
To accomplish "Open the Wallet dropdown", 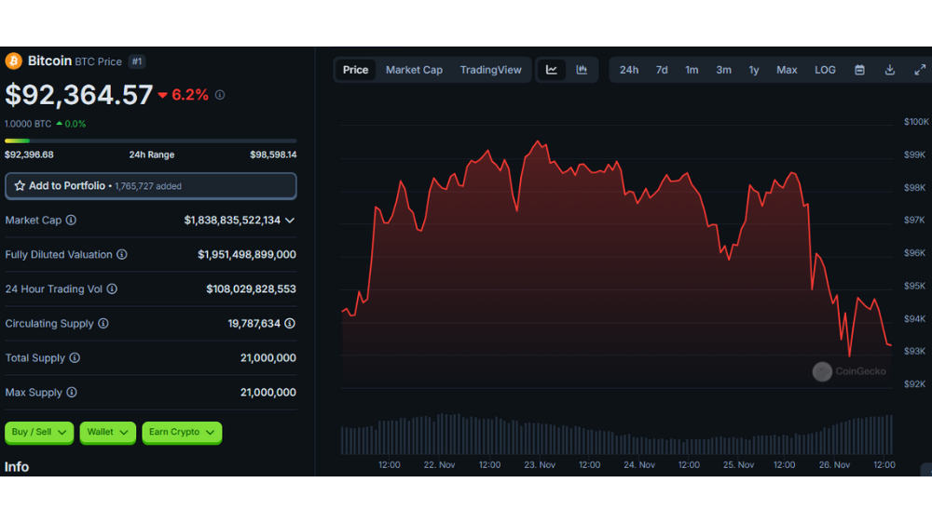I will pyautogui.click(x=107, y=432).
